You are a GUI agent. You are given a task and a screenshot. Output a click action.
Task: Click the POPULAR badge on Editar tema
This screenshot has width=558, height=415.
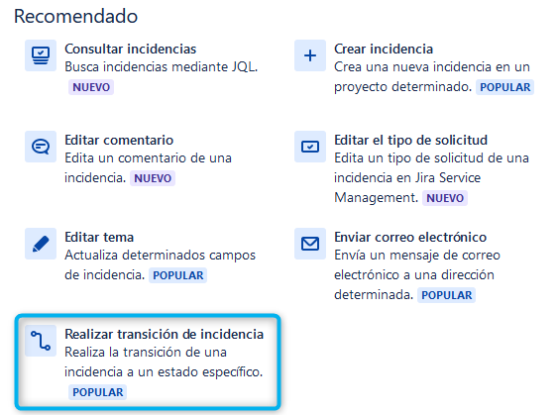tap(178, 275)
